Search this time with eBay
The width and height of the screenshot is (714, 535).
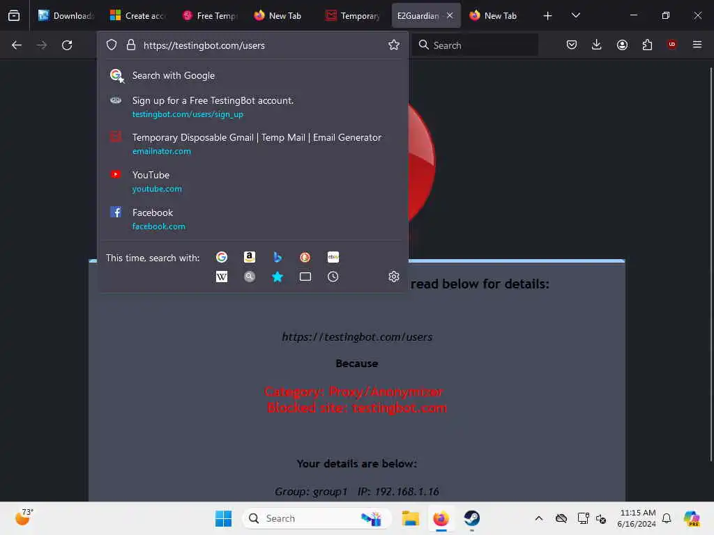(x=333, y=258)
